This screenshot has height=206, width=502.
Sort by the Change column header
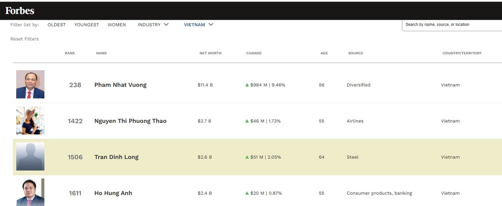coord(254,53)
